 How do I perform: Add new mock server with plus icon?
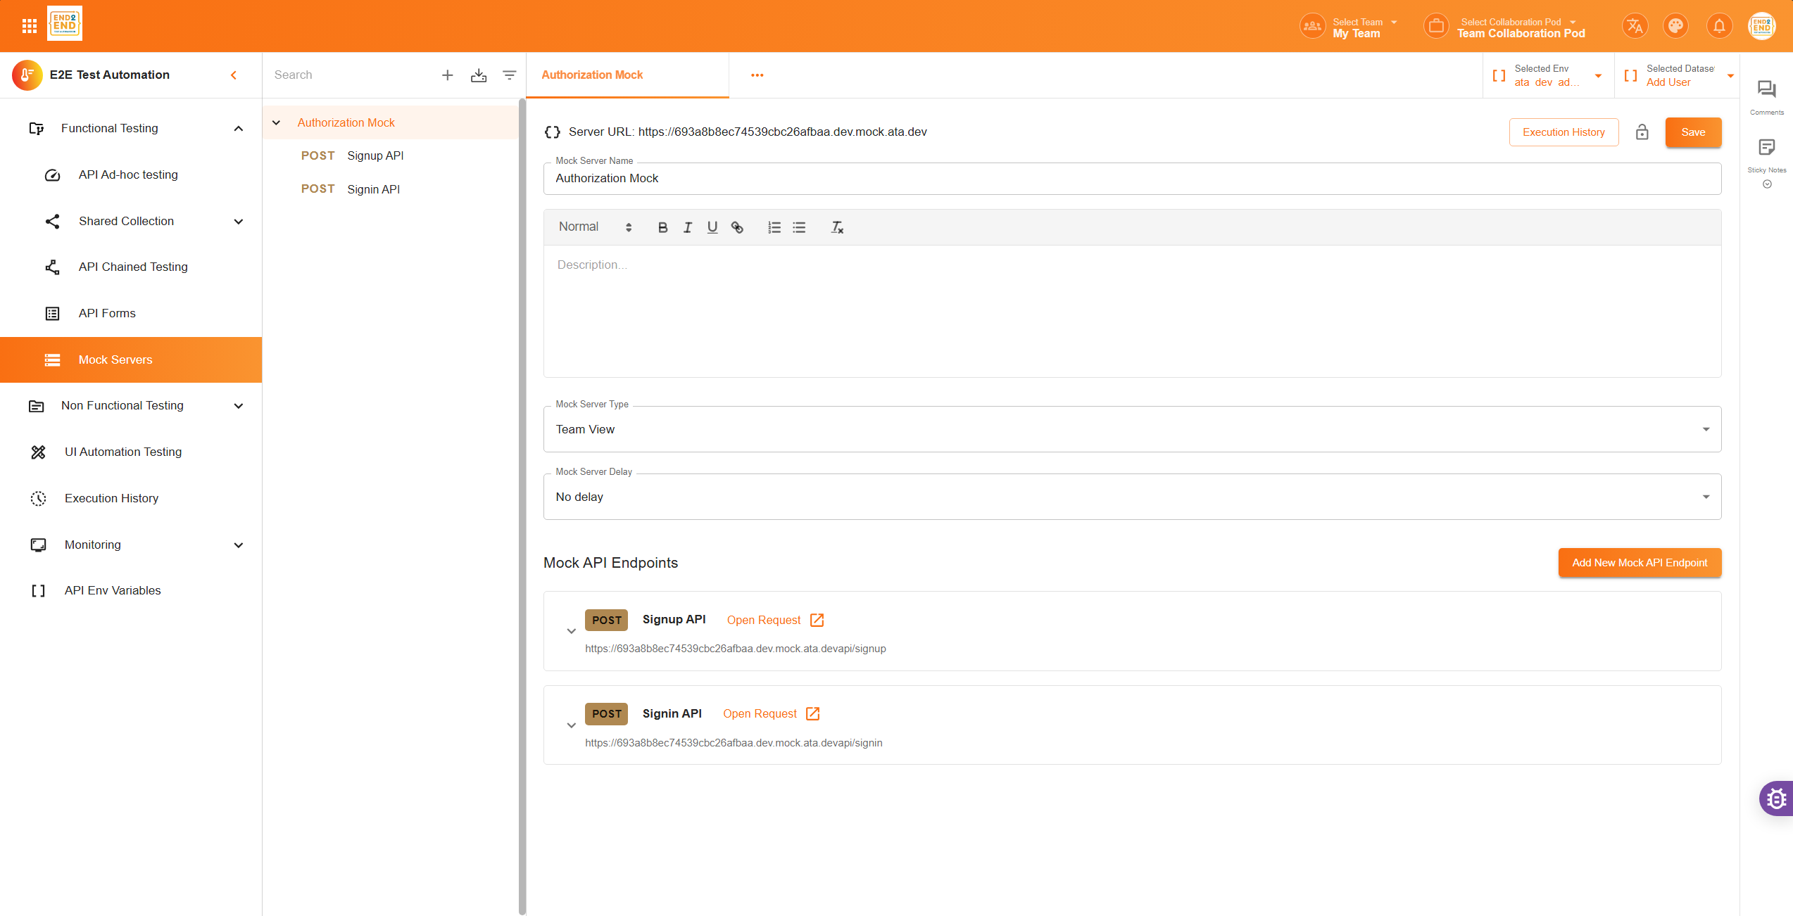pos(447,75)
